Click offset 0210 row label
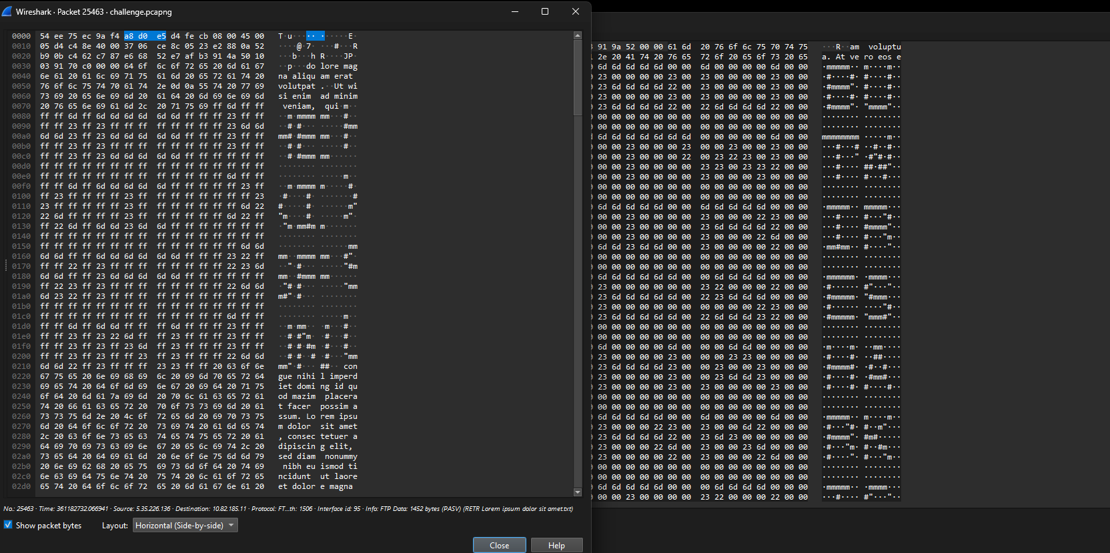 (x=21, y=366)
